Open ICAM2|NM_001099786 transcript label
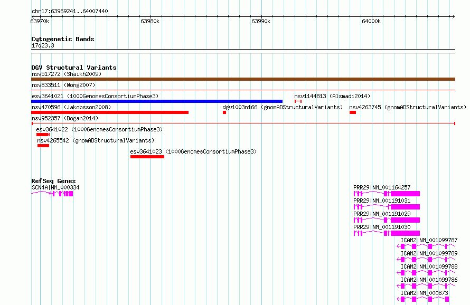The height and width of the screenshot is (305, 470). 429,280
